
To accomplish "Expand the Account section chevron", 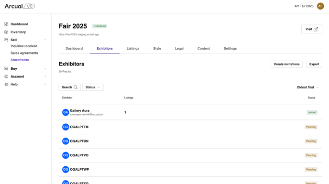I will pos(45,76).
